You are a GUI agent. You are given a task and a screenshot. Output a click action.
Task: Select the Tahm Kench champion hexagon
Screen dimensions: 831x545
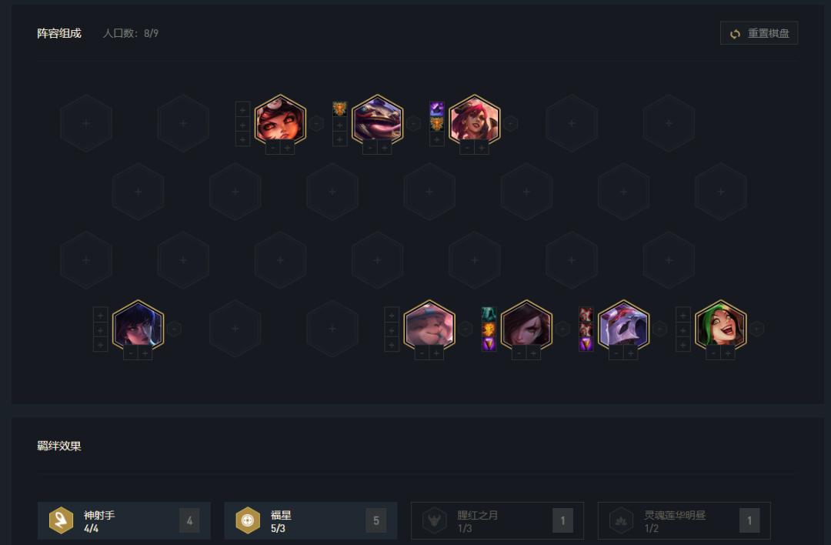377,120
